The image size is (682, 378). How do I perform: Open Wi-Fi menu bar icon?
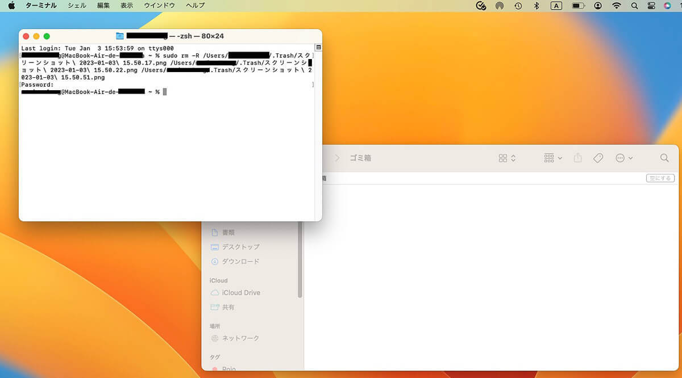tap(617, 6)
